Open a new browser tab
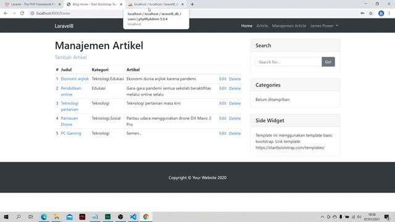 click(x=192, y=4)
